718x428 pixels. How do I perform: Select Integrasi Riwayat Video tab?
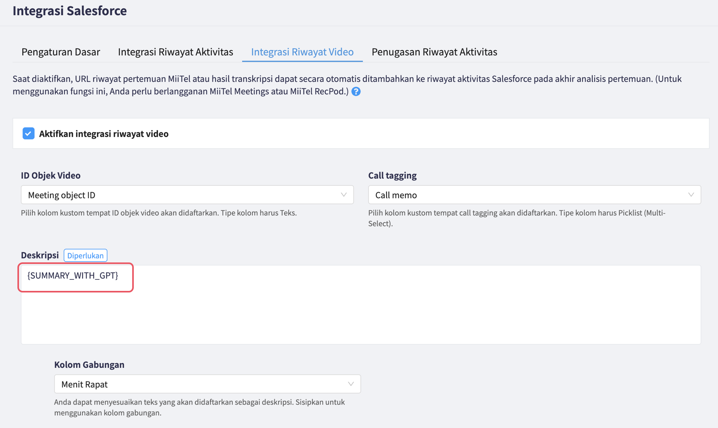point(302,52)
